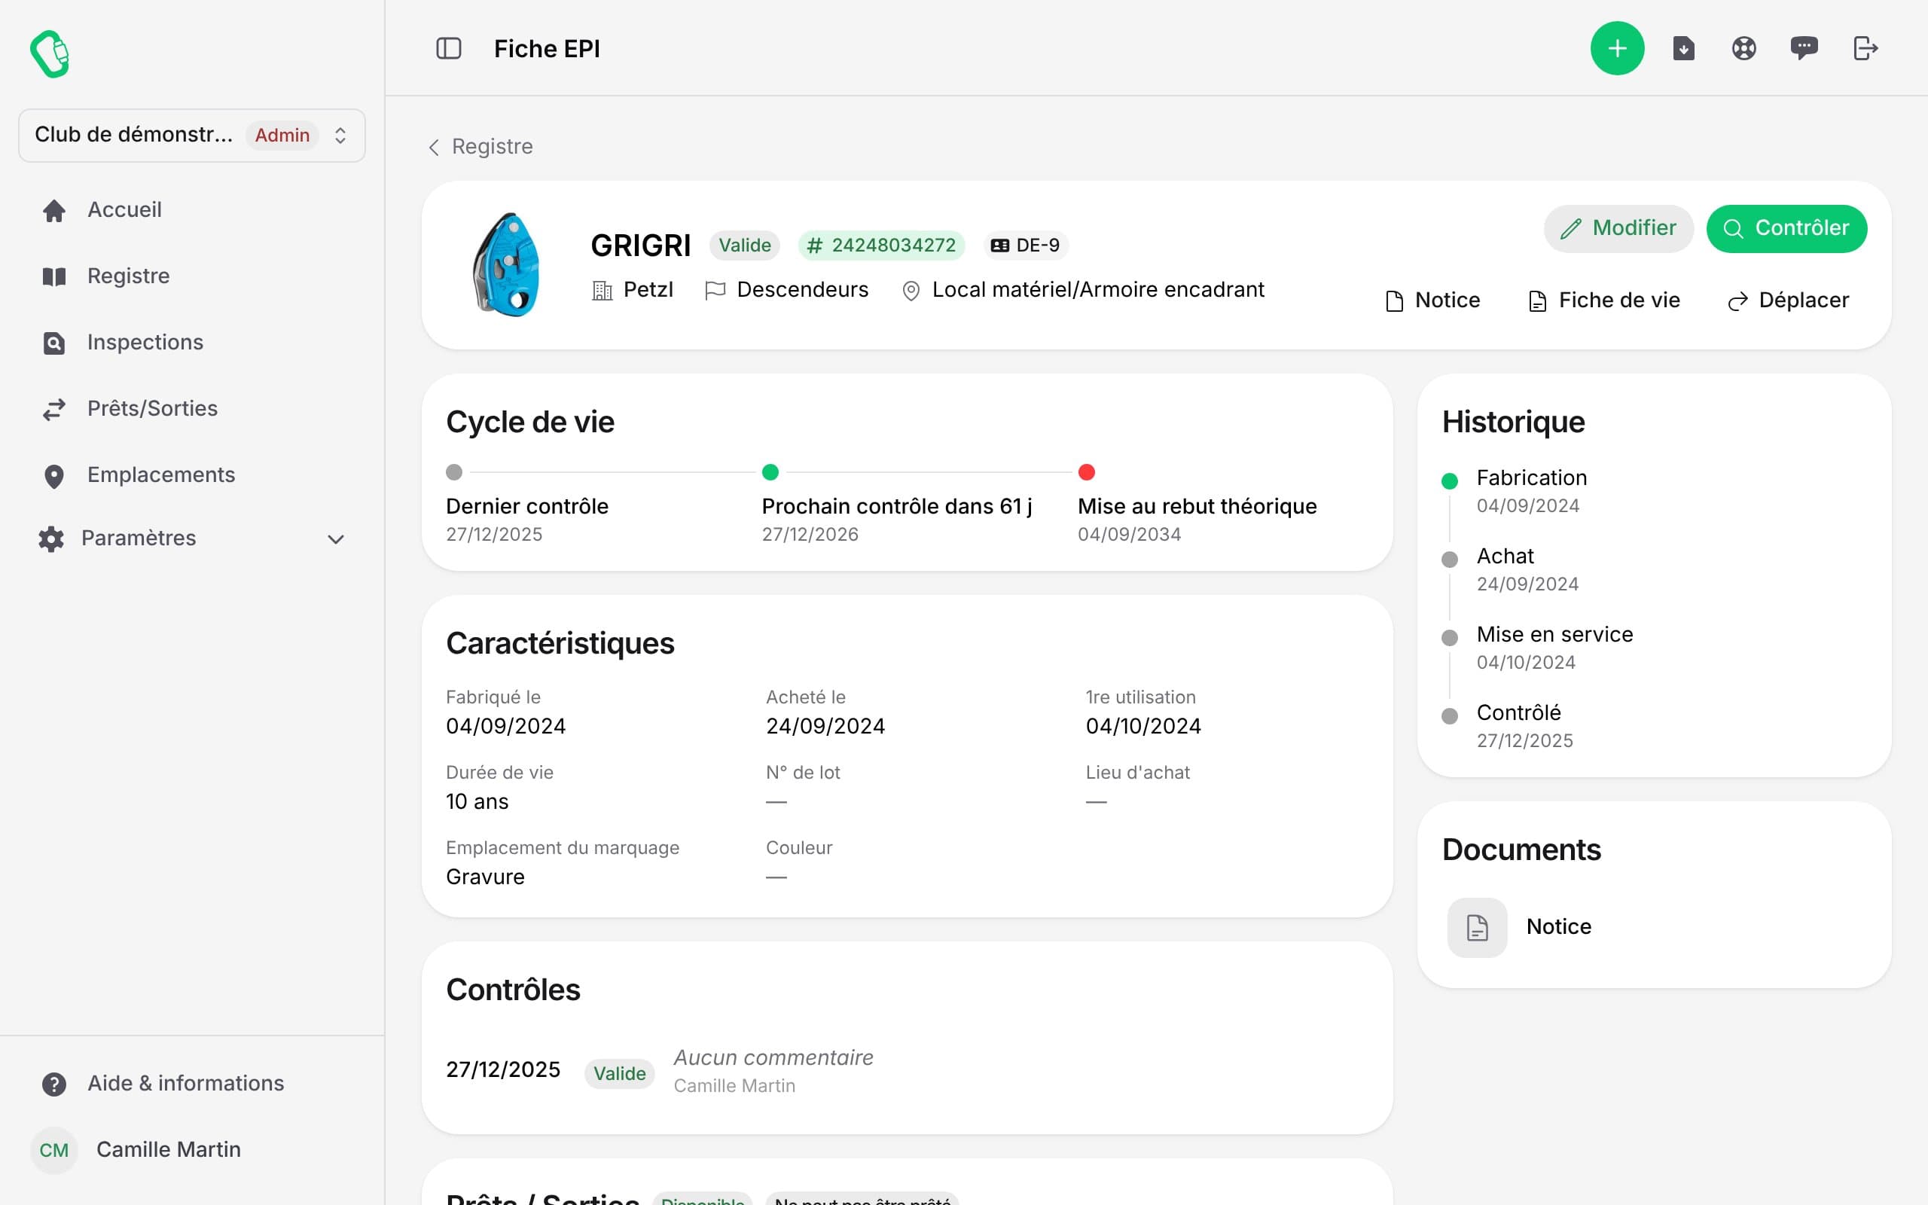
Task: Open the Club de démonstration switcher
Action: pyautogui.click(x=191, y=136)
